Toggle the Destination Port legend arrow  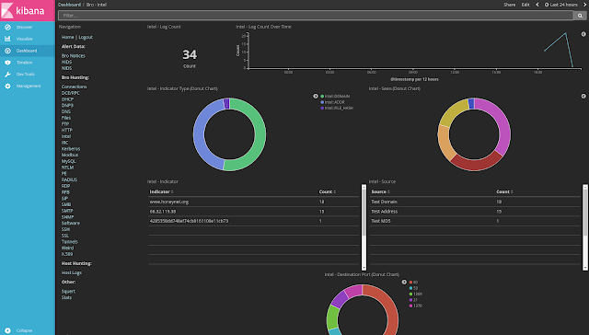pyautogui.click(x=404, y=282)
